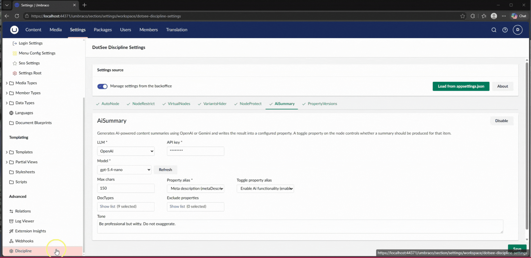The width and height of the screenshot is (531, 258).
Task: Switch to the NodeProtect tab
Action: tap(248, 104)
